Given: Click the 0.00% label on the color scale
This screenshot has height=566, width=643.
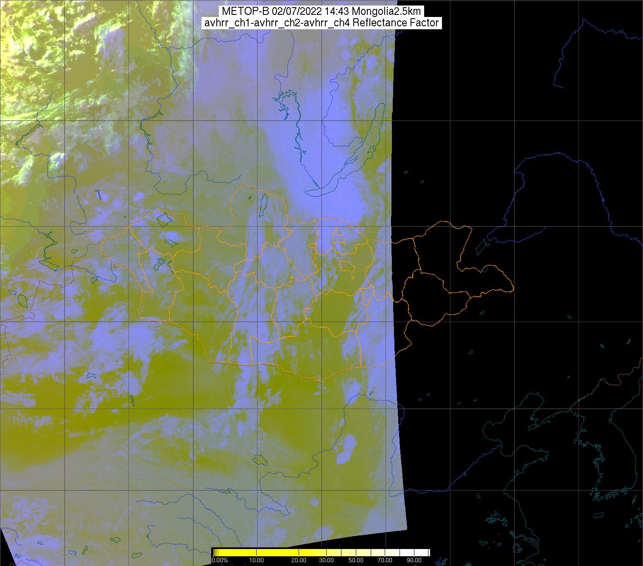Looking at the screenshot, I should [x=220, y=560].
